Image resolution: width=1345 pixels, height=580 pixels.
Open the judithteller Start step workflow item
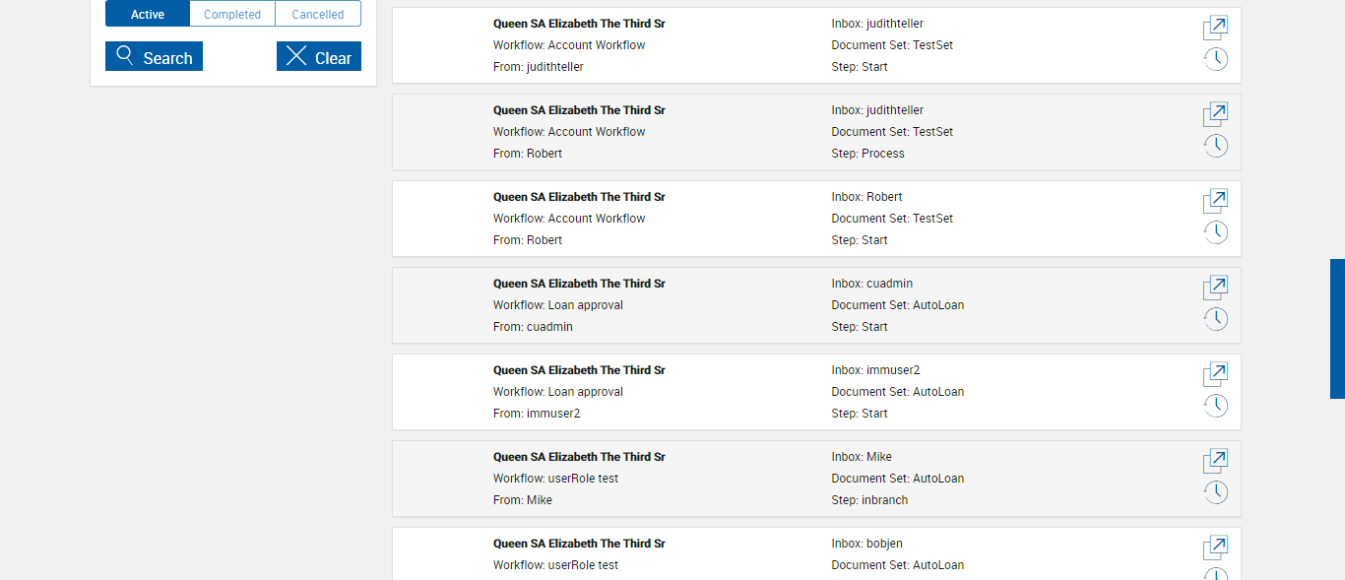1215,28
